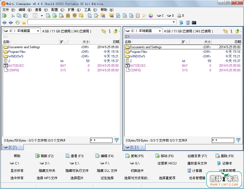The width and height of the screenshot is (244, 189).
Task: Click the drive E optical disc button
Action: pyautogui.click(x=180, y=16)
